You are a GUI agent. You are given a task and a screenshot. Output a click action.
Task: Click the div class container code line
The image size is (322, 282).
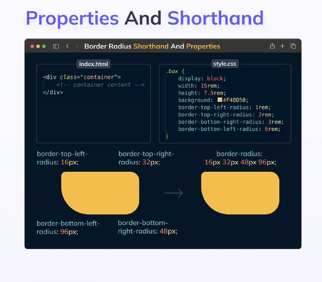pos(82,77)
